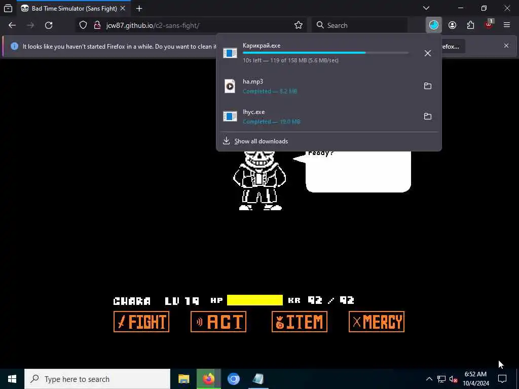Show ha.mp3 in its containing folder
The image size is (519, 389).
click(x=428, y=86)
